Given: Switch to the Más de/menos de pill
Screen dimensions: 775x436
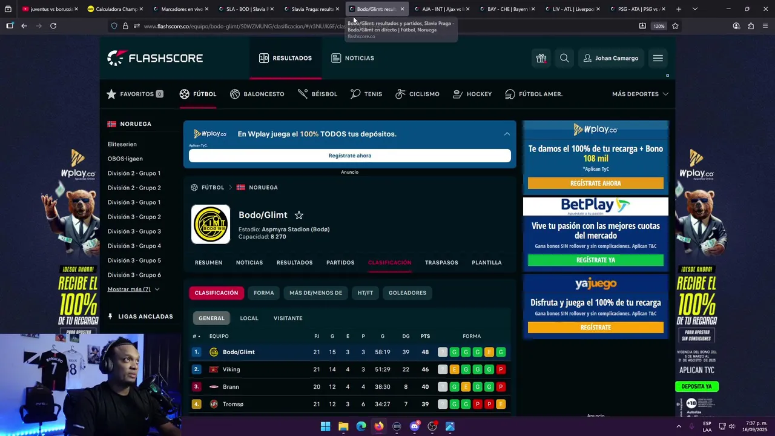Looking at the screenshot, I should (315, 293).
